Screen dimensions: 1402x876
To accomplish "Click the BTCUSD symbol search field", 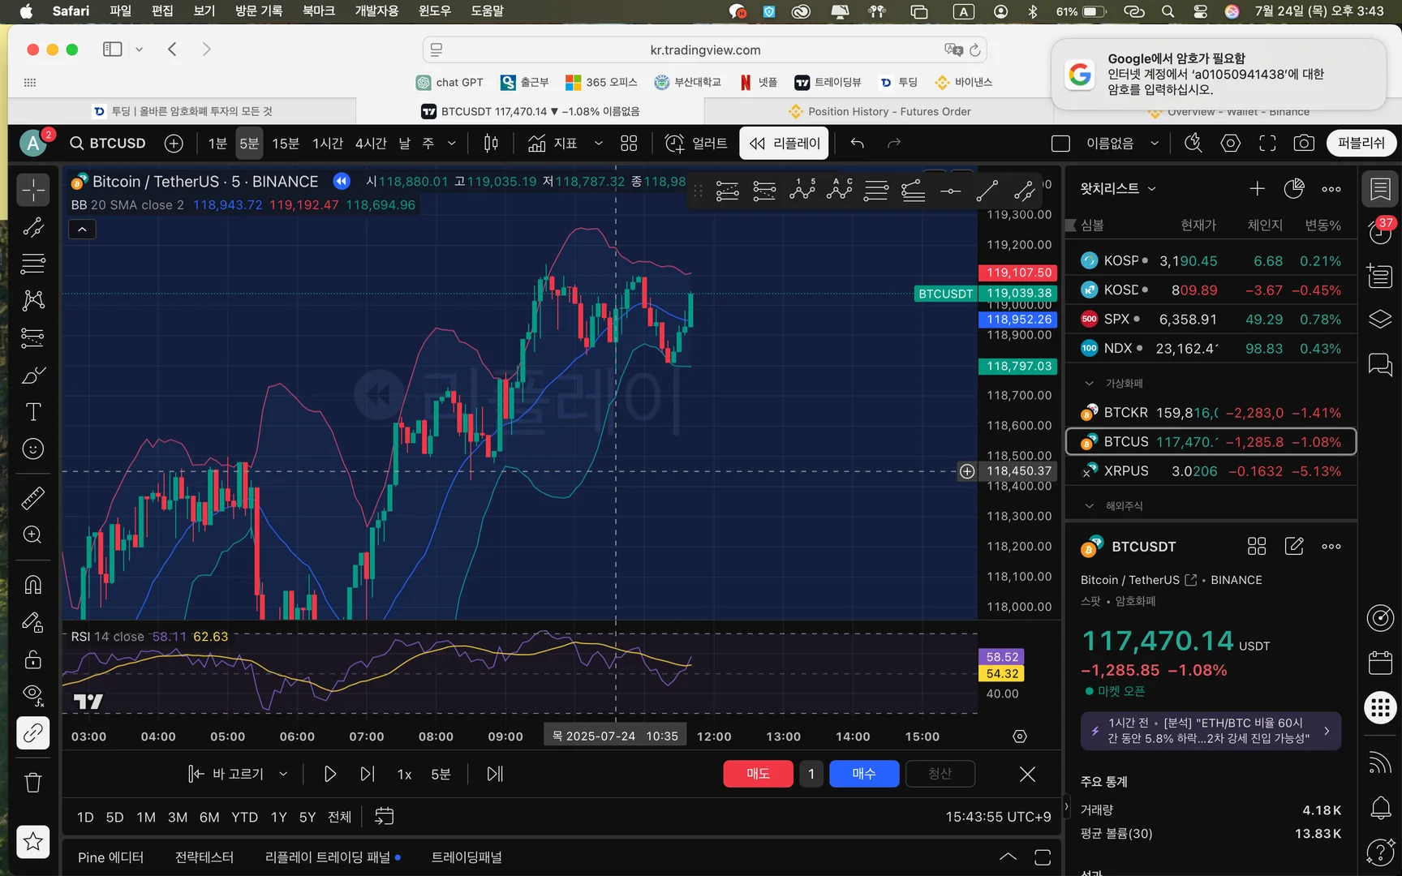I will click(x=109, y=144).
